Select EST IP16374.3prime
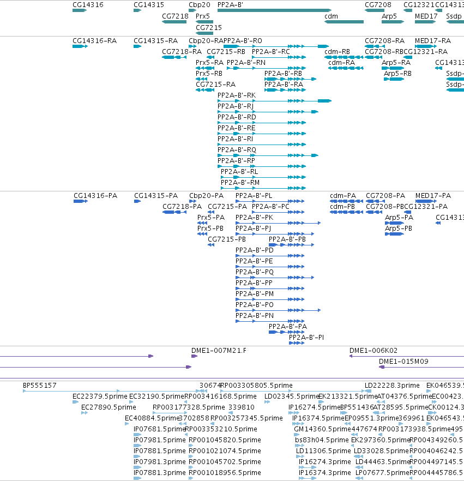This screenshot has width=464, height=481. click(x=325, y=473)
